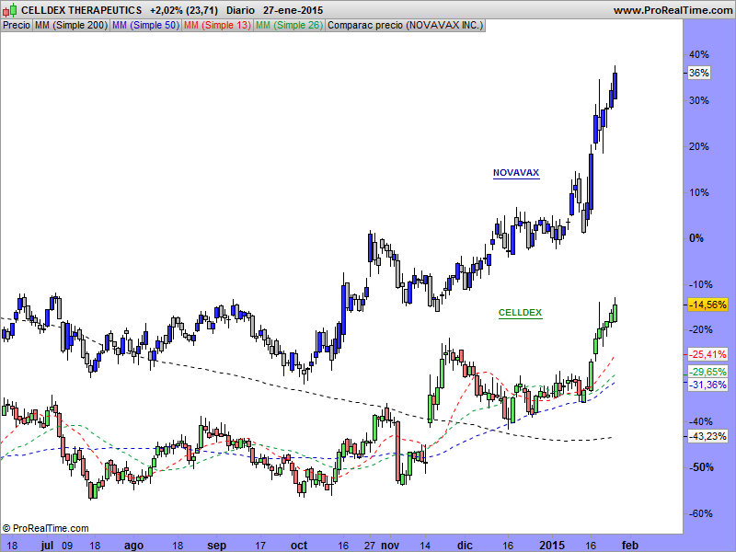Screen dimensions: 736x552
Task: Click the sep month on the time axis
Action: pos(216,546)
